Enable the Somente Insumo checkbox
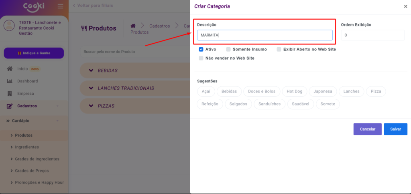This screenshot has width=411, height=194. 228,49
